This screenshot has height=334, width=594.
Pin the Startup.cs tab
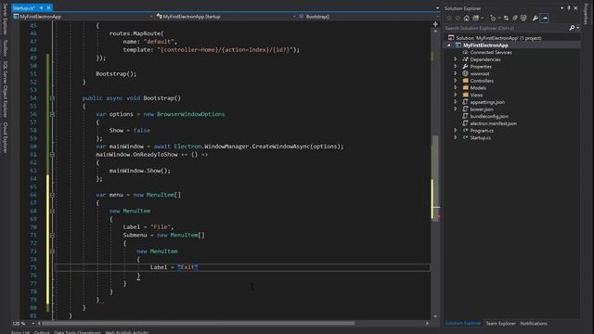tap(41, 8)
